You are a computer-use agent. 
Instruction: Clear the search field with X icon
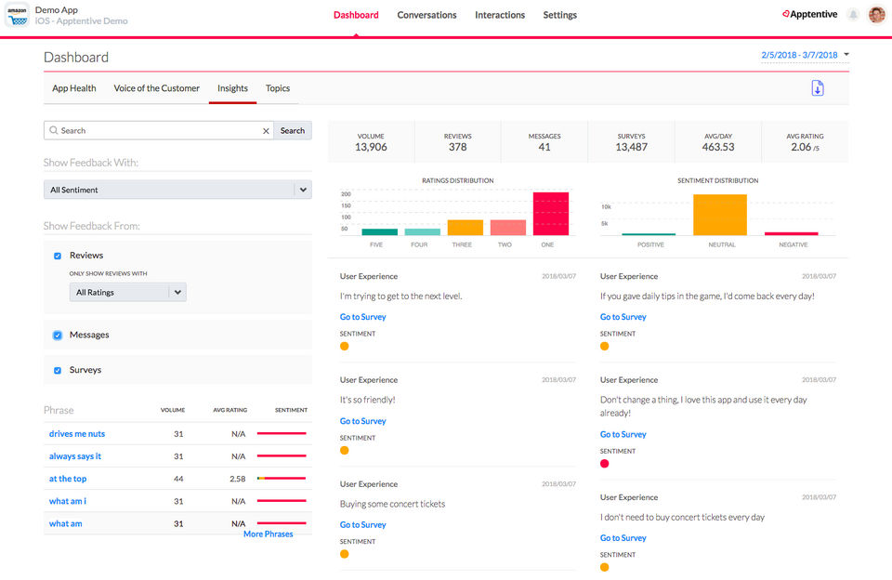click(266, 131)
